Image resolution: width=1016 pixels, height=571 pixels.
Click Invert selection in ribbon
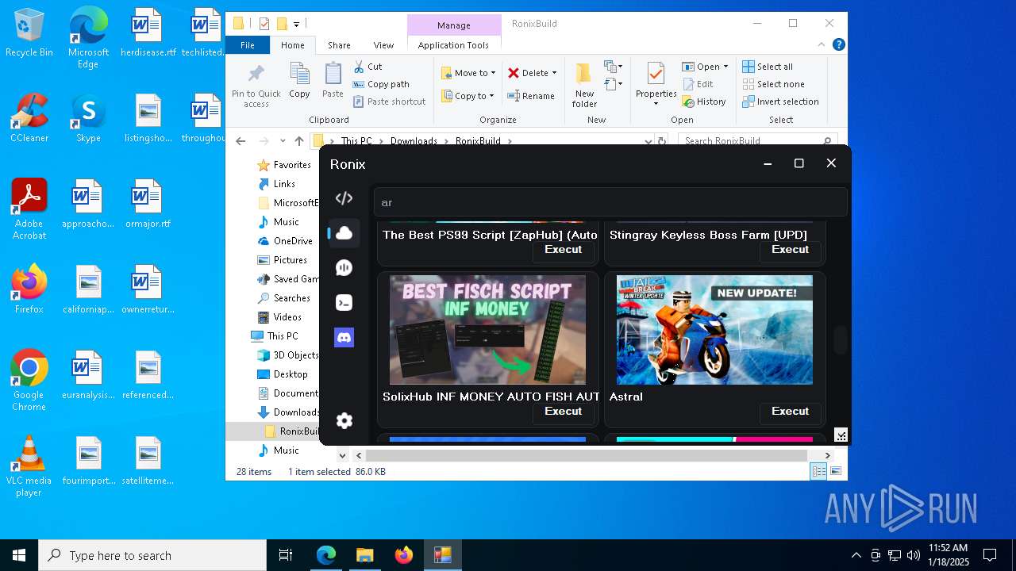780,102
